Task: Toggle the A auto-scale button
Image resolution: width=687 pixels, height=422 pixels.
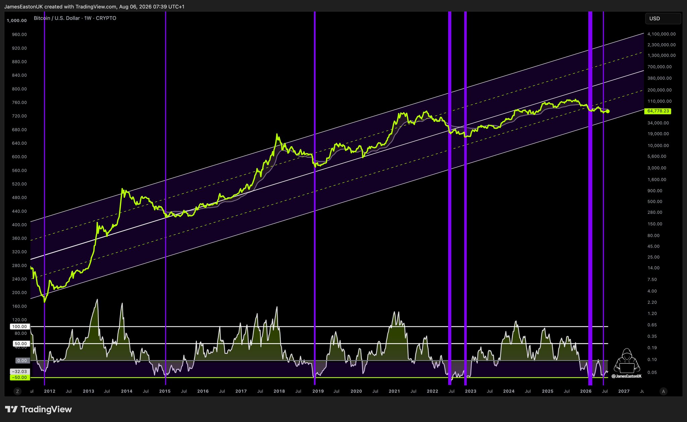Action: click(663, 391)
